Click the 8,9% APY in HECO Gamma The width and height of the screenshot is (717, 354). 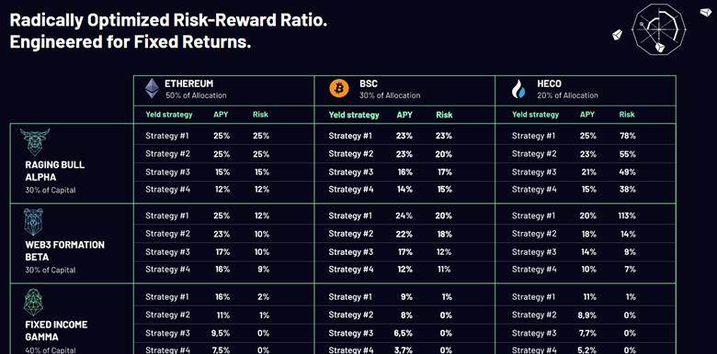coord(586,315)
